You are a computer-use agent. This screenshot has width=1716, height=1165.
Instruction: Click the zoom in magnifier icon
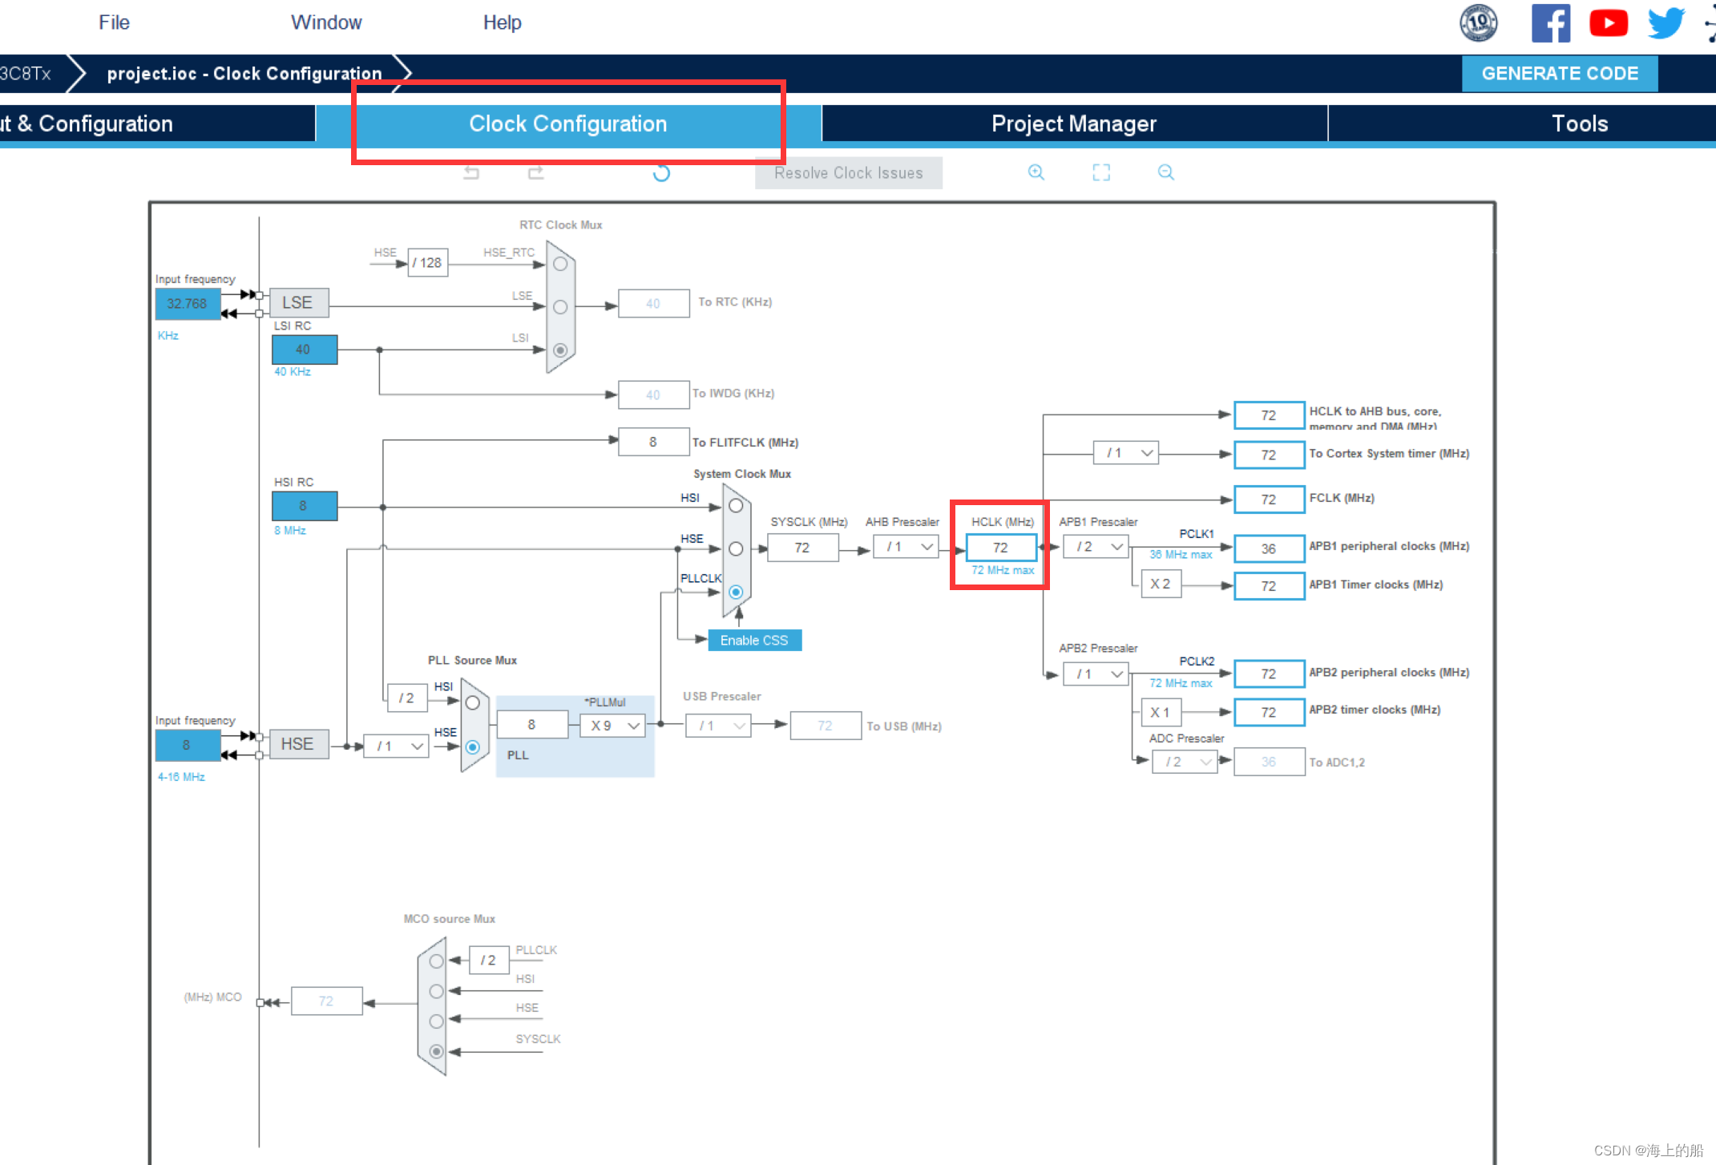1036,172
